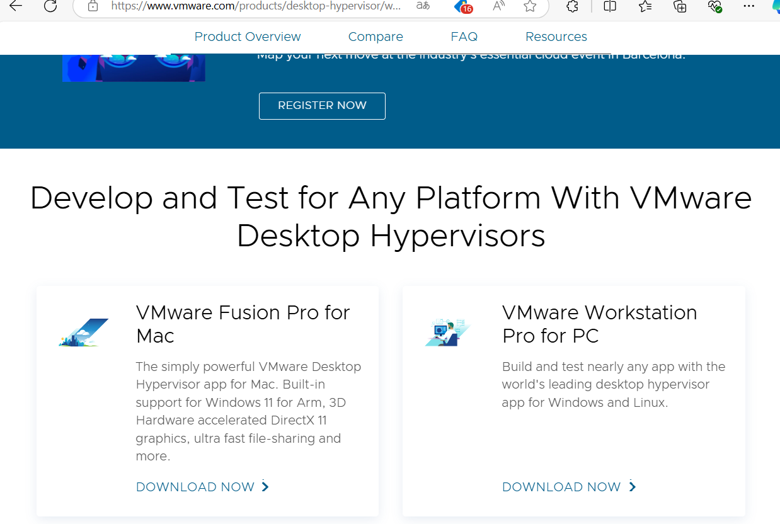The width and height of the screenshot is (780, 524).
Task: Select the VMware Workstation Pro for PC heading
Action: pyautogui.click(x=599, y=324)
